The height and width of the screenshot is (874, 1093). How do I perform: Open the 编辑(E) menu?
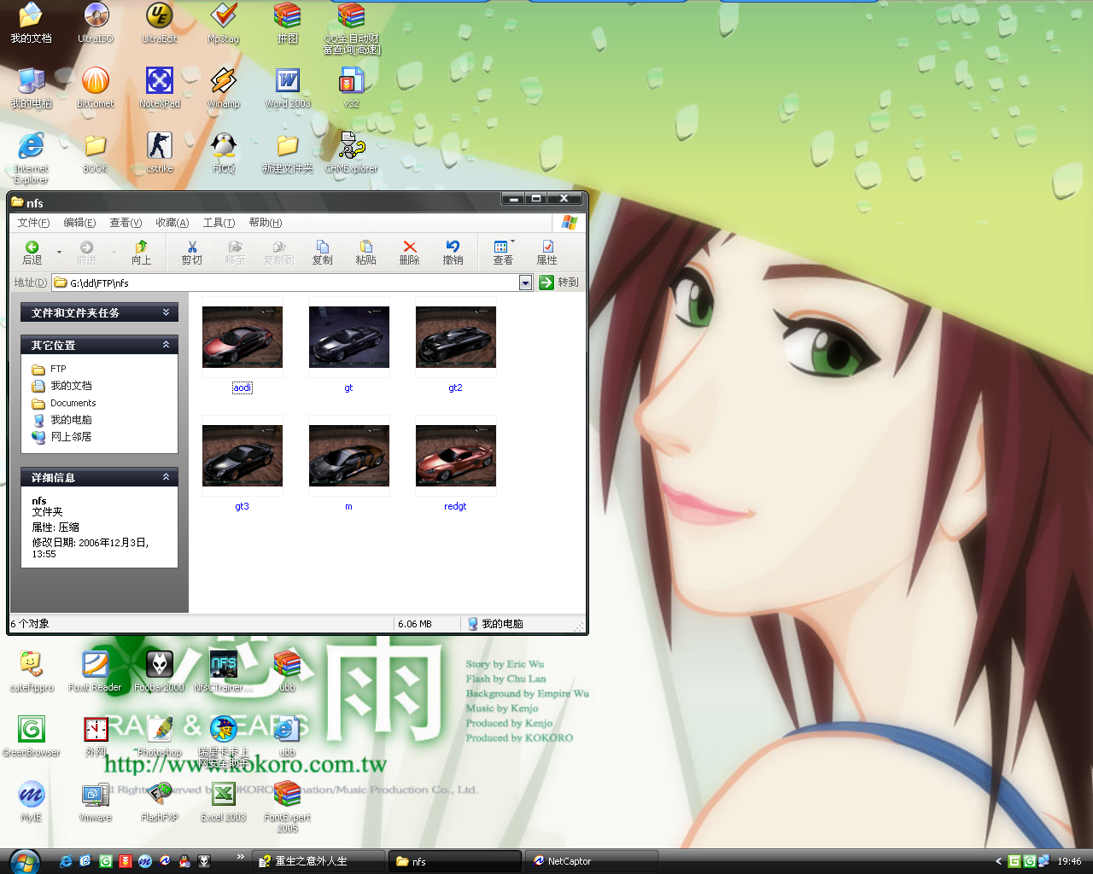[x=79, y=223]
